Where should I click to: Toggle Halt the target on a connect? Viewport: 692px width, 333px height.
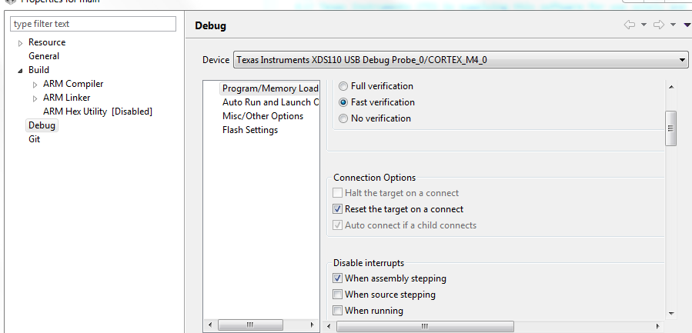(338, 193)
